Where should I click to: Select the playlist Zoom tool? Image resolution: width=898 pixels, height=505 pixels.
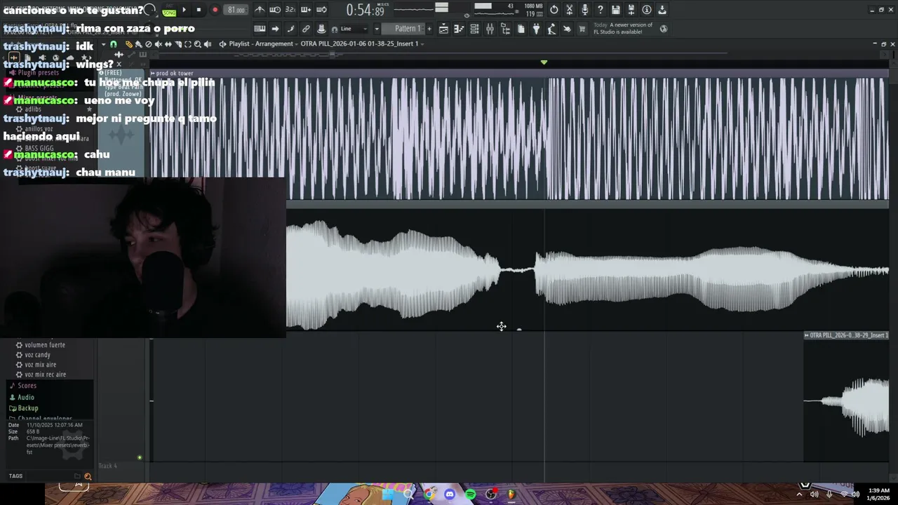click(197, 43)
